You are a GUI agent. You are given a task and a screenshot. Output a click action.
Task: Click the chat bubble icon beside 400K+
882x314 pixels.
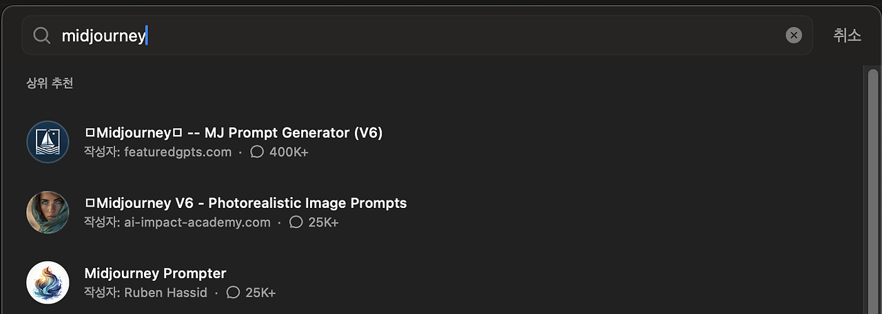pyautogui.click(x=257, y=152)
